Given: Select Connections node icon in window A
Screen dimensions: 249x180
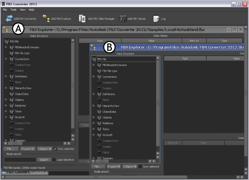Looking at the screenshot, I should [x=11, y=59].
